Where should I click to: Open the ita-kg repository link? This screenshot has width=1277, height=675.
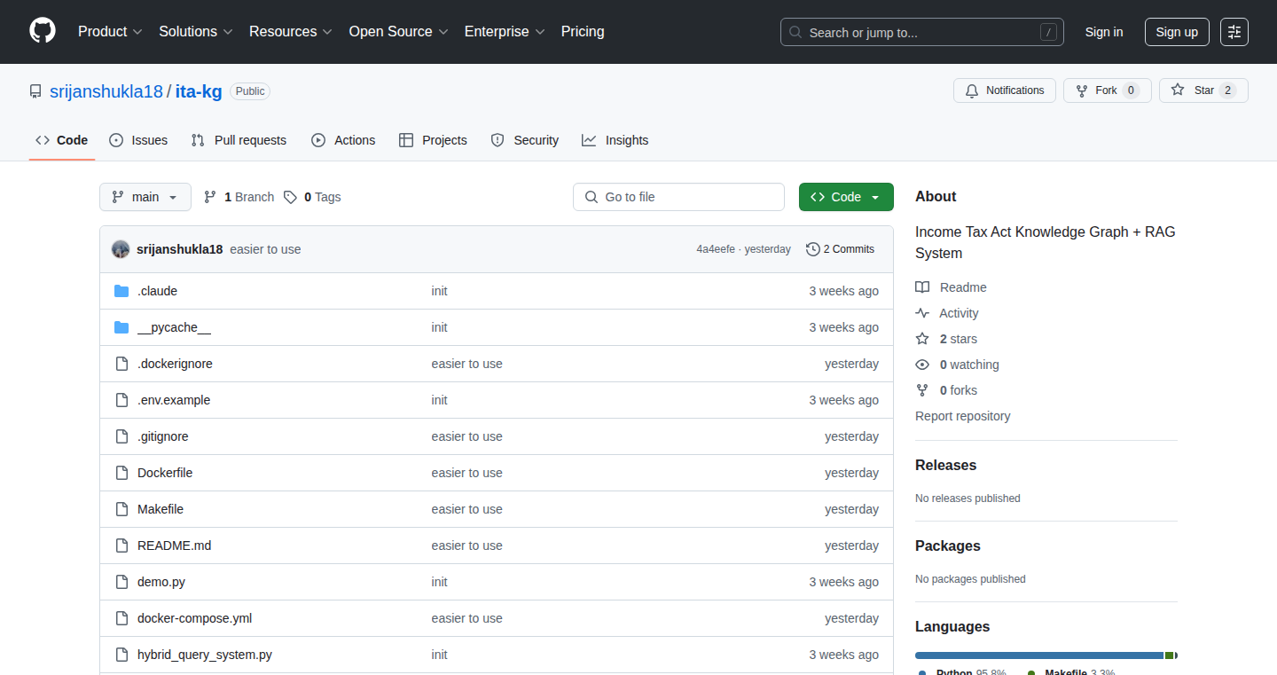[199, 91]
